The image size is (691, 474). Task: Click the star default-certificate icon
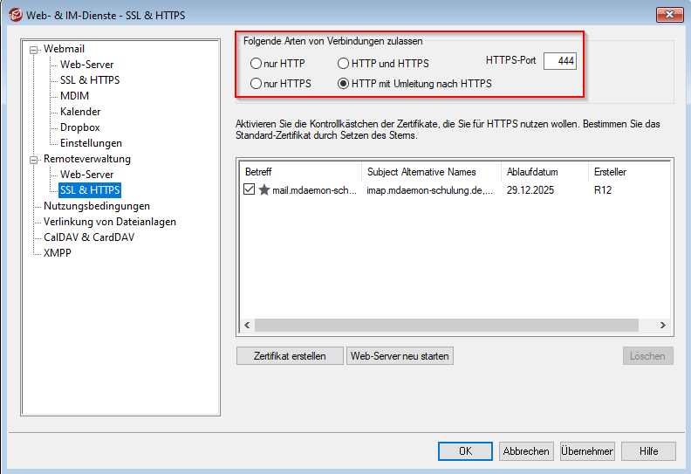coord(264,189)
